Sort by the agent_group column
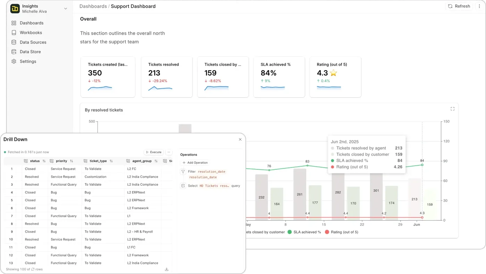This screenshot has height=274, width=486. click(x=156, y=161)
